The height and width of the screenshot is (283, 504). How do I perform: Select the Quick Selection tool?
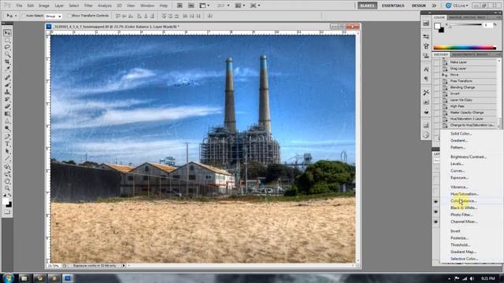point(7,54)
